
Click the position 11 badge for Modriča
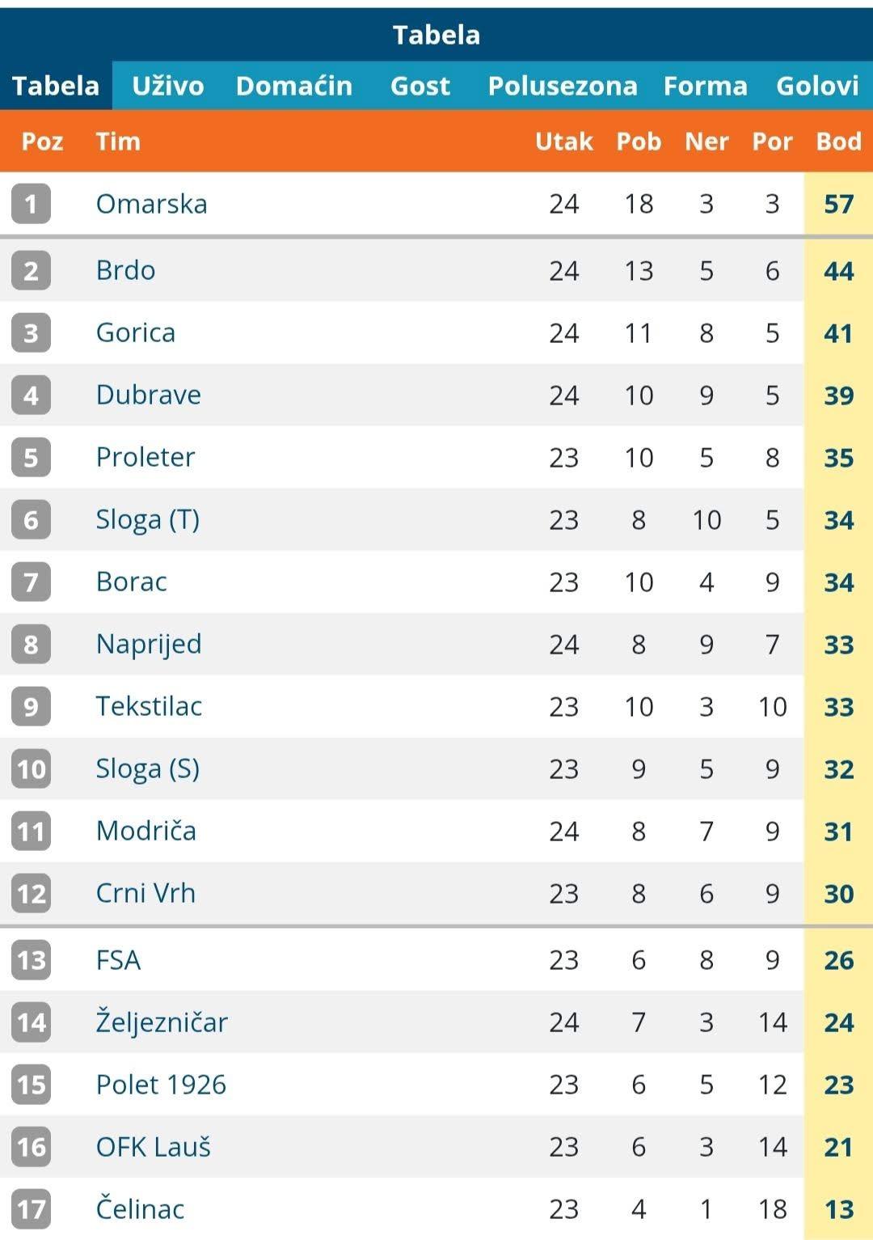point(31,831)
